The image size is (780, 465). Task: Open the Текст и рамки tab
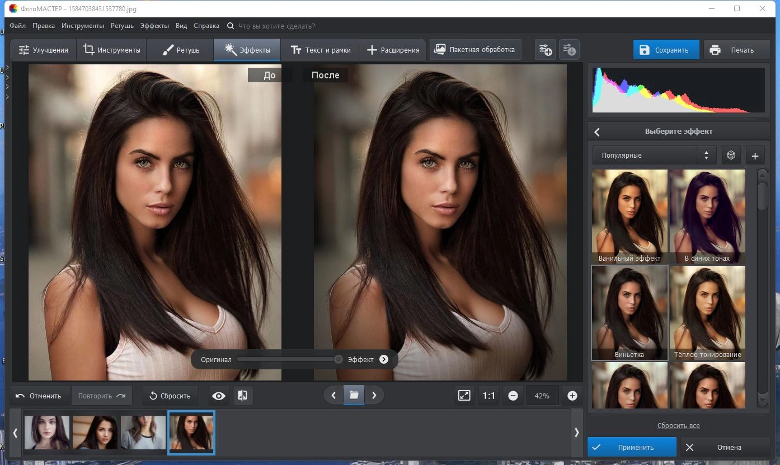pyautogui.click(x=320, y=50)
